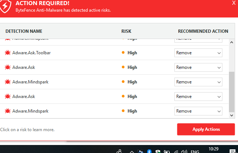Select the Adware.Ask name directly below Adware.Ask.Toolbar
238x153 pixels.
(24, 67)
